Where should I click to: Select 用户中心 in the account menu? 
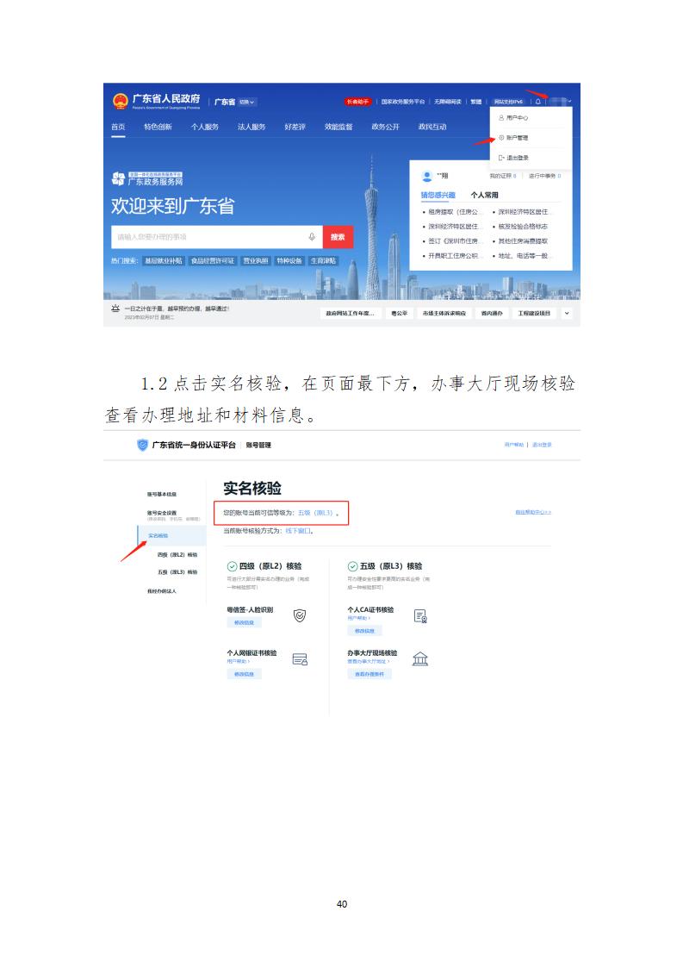(517, 118)
